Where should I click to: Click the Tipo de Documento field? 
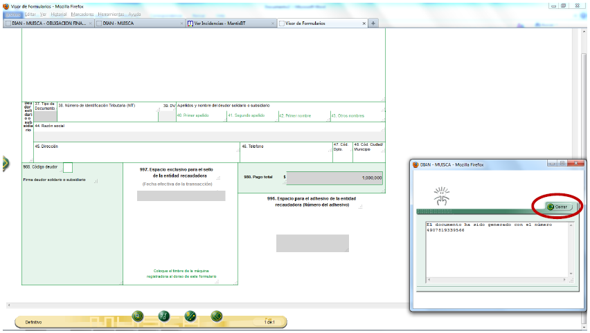(x=46, y=116)
